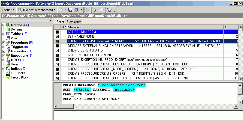
Task: Expand the UDFs tree node
Action: pos(4,60)
